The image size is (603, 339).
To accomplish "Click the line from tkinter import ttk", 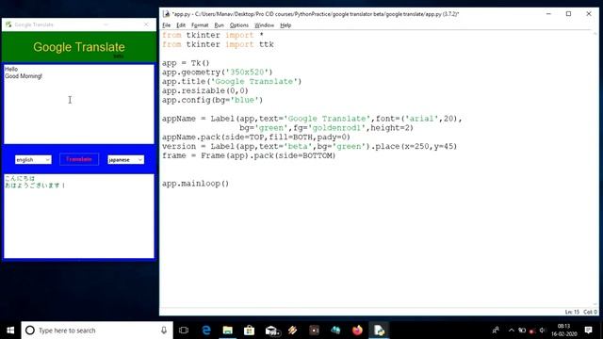I will 218,44.
